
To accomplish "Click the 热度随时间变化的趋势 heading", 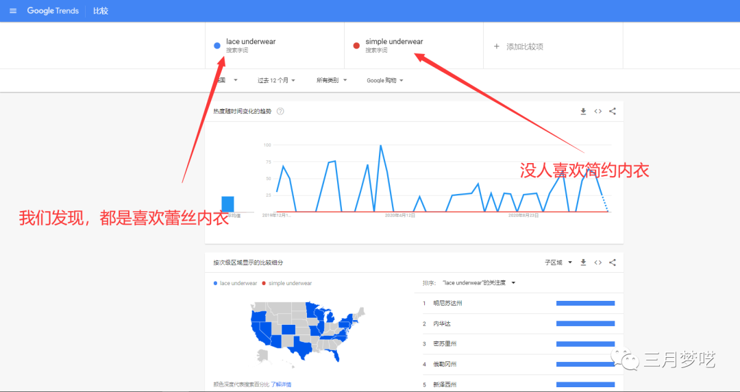I will click(x=242, y=112).
